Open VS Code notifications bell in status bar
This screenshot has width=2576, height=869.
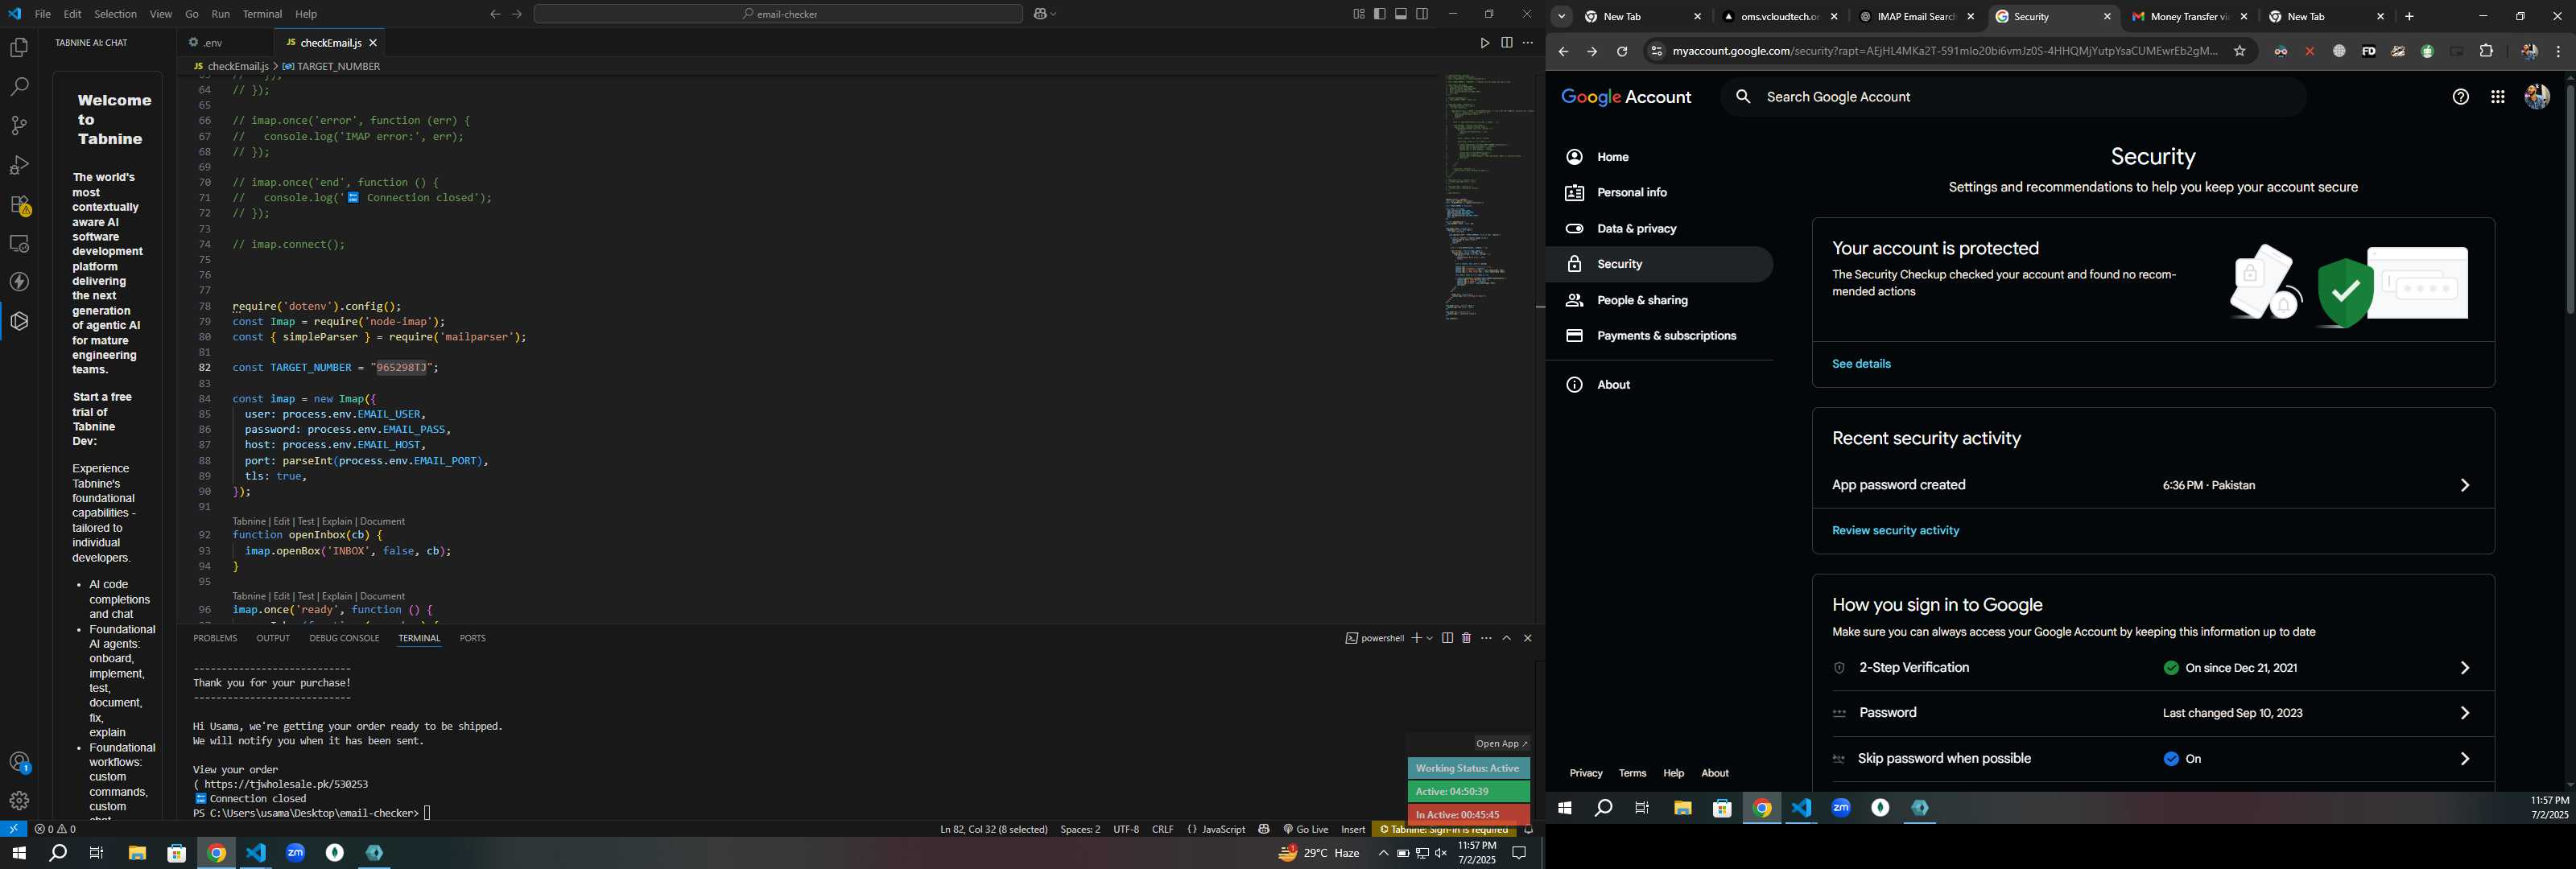pos(1527,829)
